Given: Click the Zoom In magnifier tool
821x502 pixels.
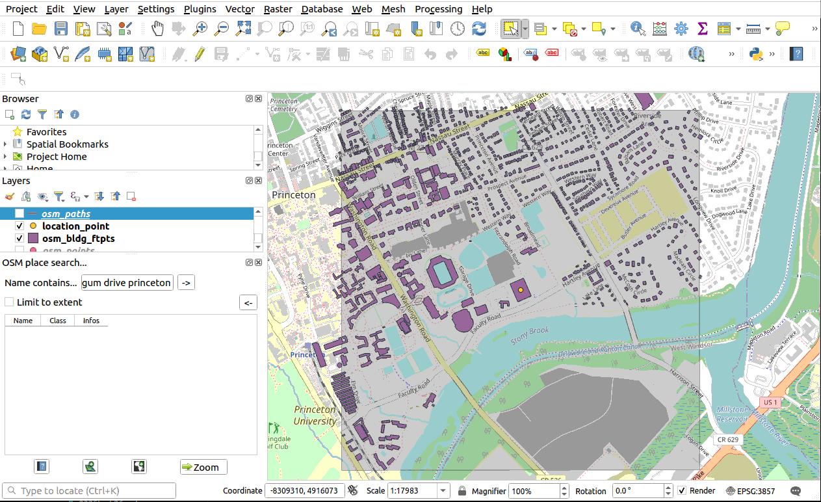Looking at the screenshot, I should pos(200,29).
